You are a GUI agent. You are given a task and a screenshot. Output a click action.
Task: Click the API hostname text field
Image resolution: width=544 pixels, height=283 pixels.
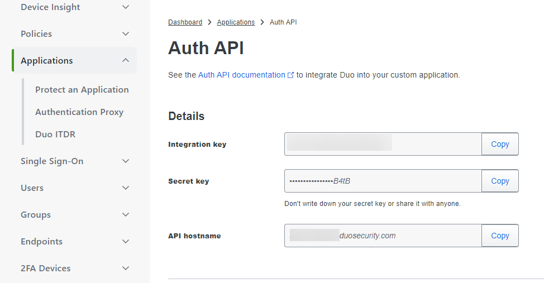pos(383,236)
